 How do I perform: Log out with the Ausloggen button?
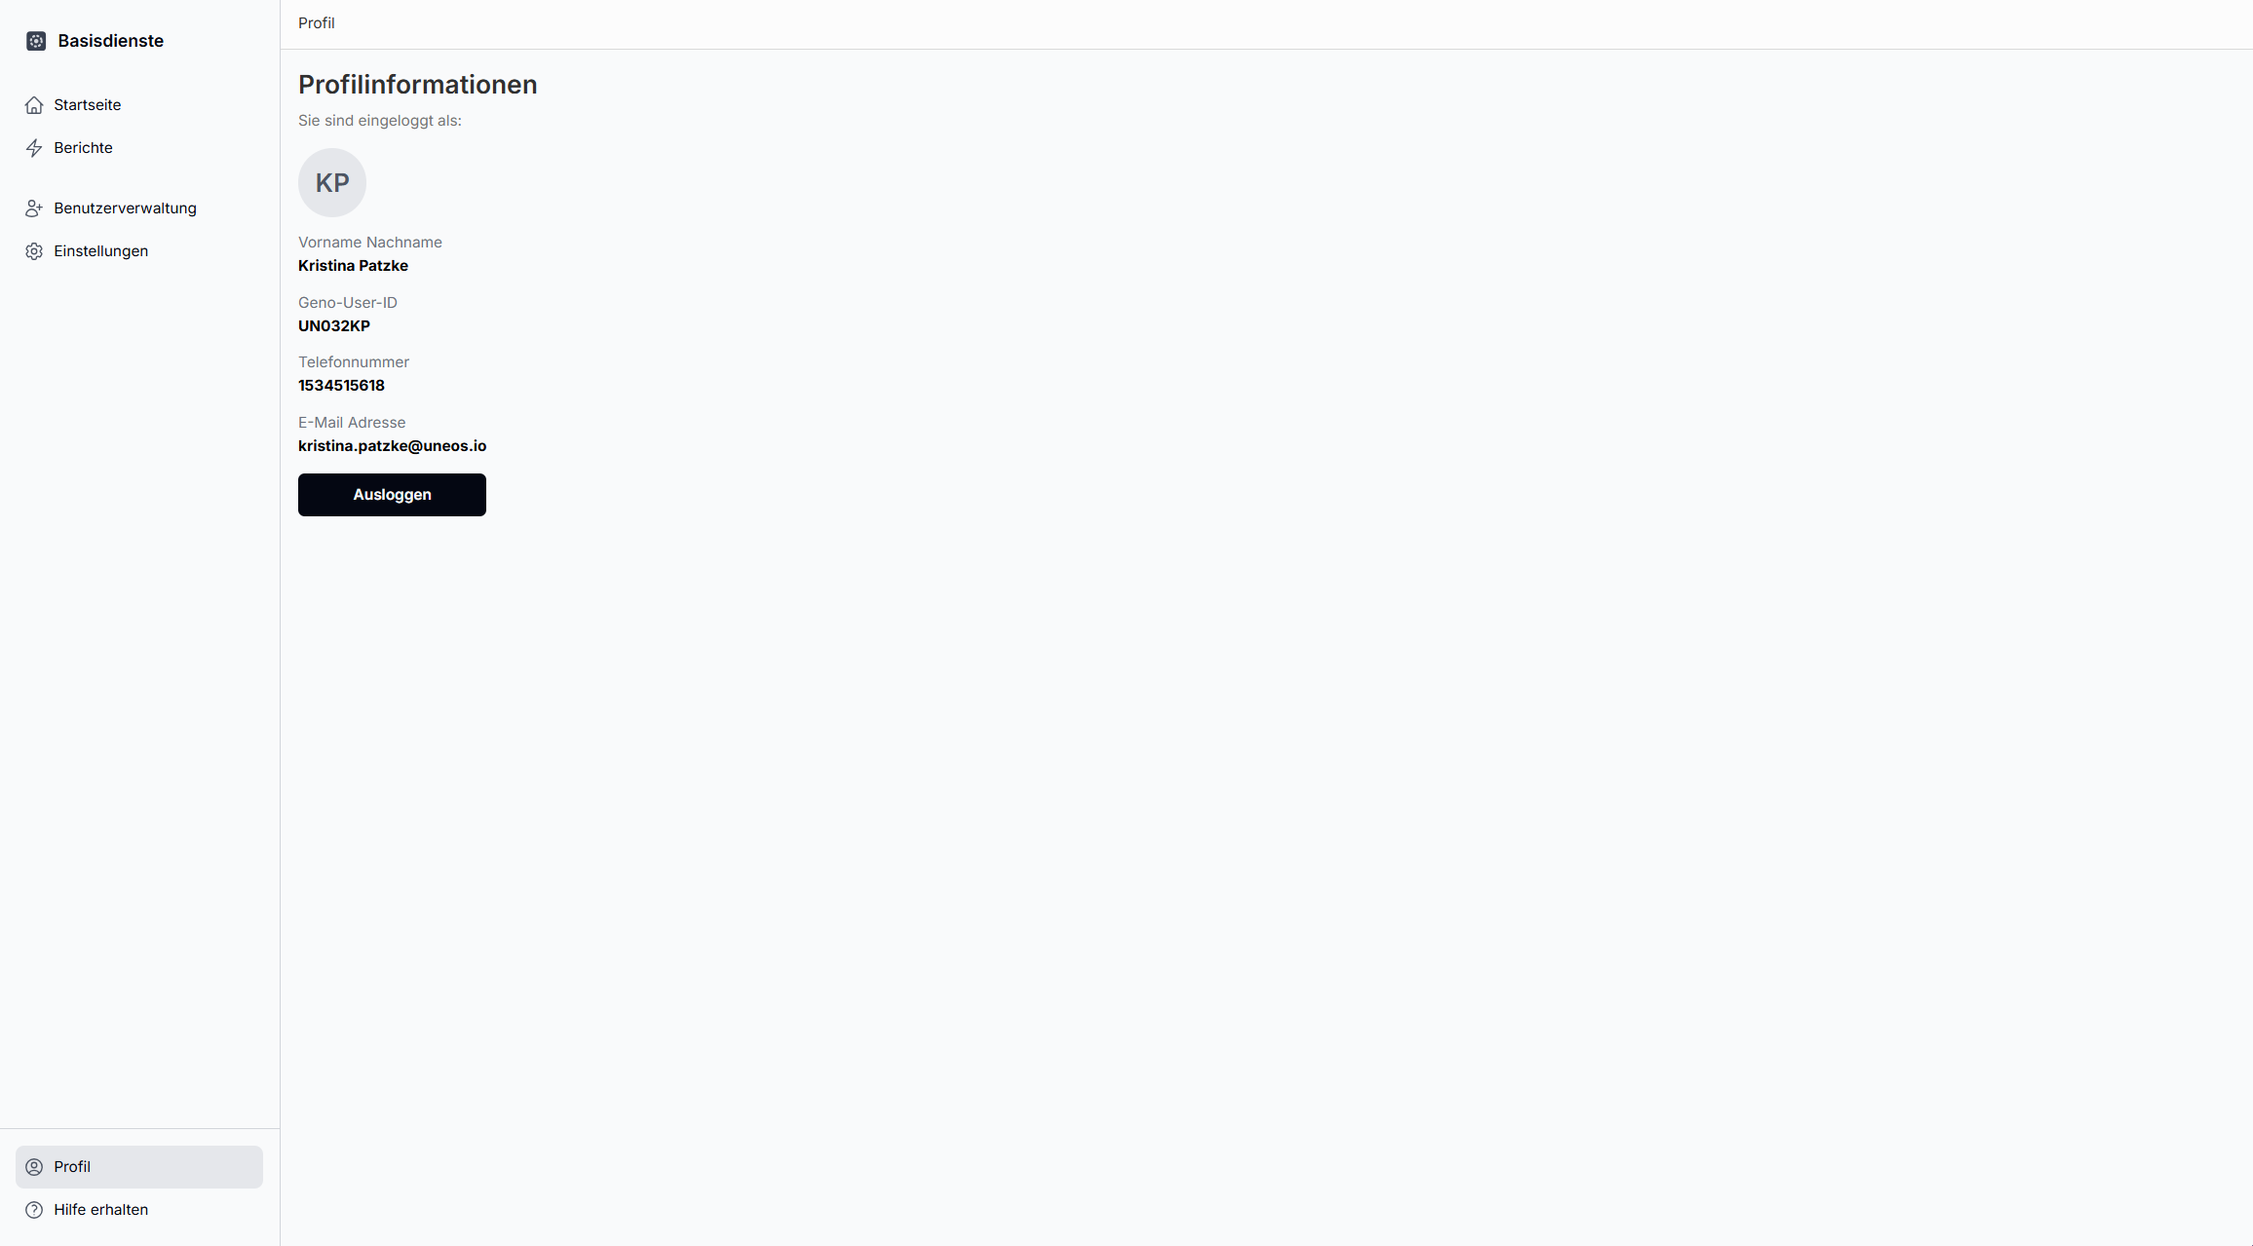(392, 495)
